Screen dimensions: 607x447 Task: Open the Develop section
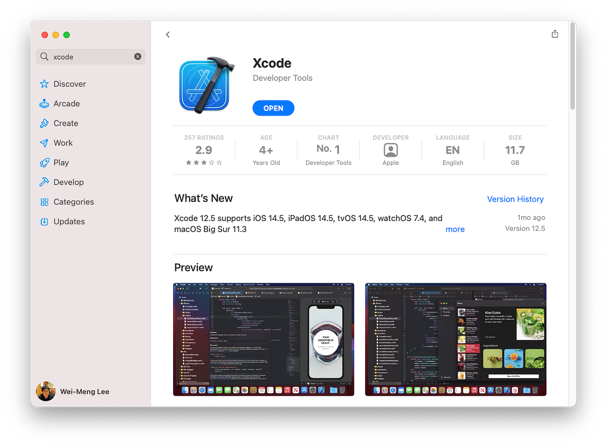pos(69,183)
